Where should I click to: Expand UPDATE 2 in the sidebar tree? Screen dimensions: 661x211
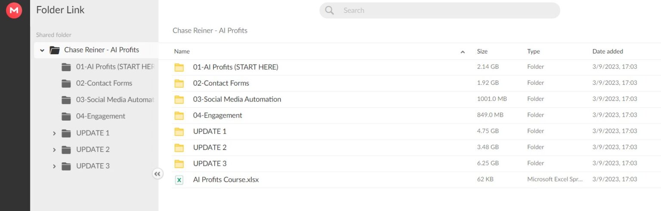[x=54, y=149]
